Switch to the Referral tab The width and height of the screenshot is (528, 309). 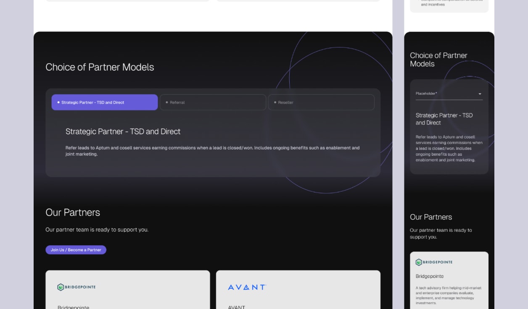tap(213, 102)
